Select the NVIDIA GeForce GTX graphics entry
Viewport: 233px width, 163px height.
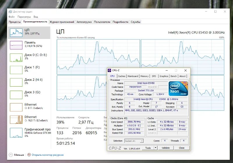pos(29,132)
